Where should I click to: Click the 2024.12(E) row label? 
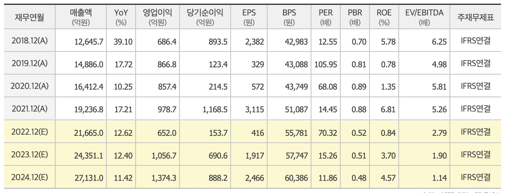[30, 178]
